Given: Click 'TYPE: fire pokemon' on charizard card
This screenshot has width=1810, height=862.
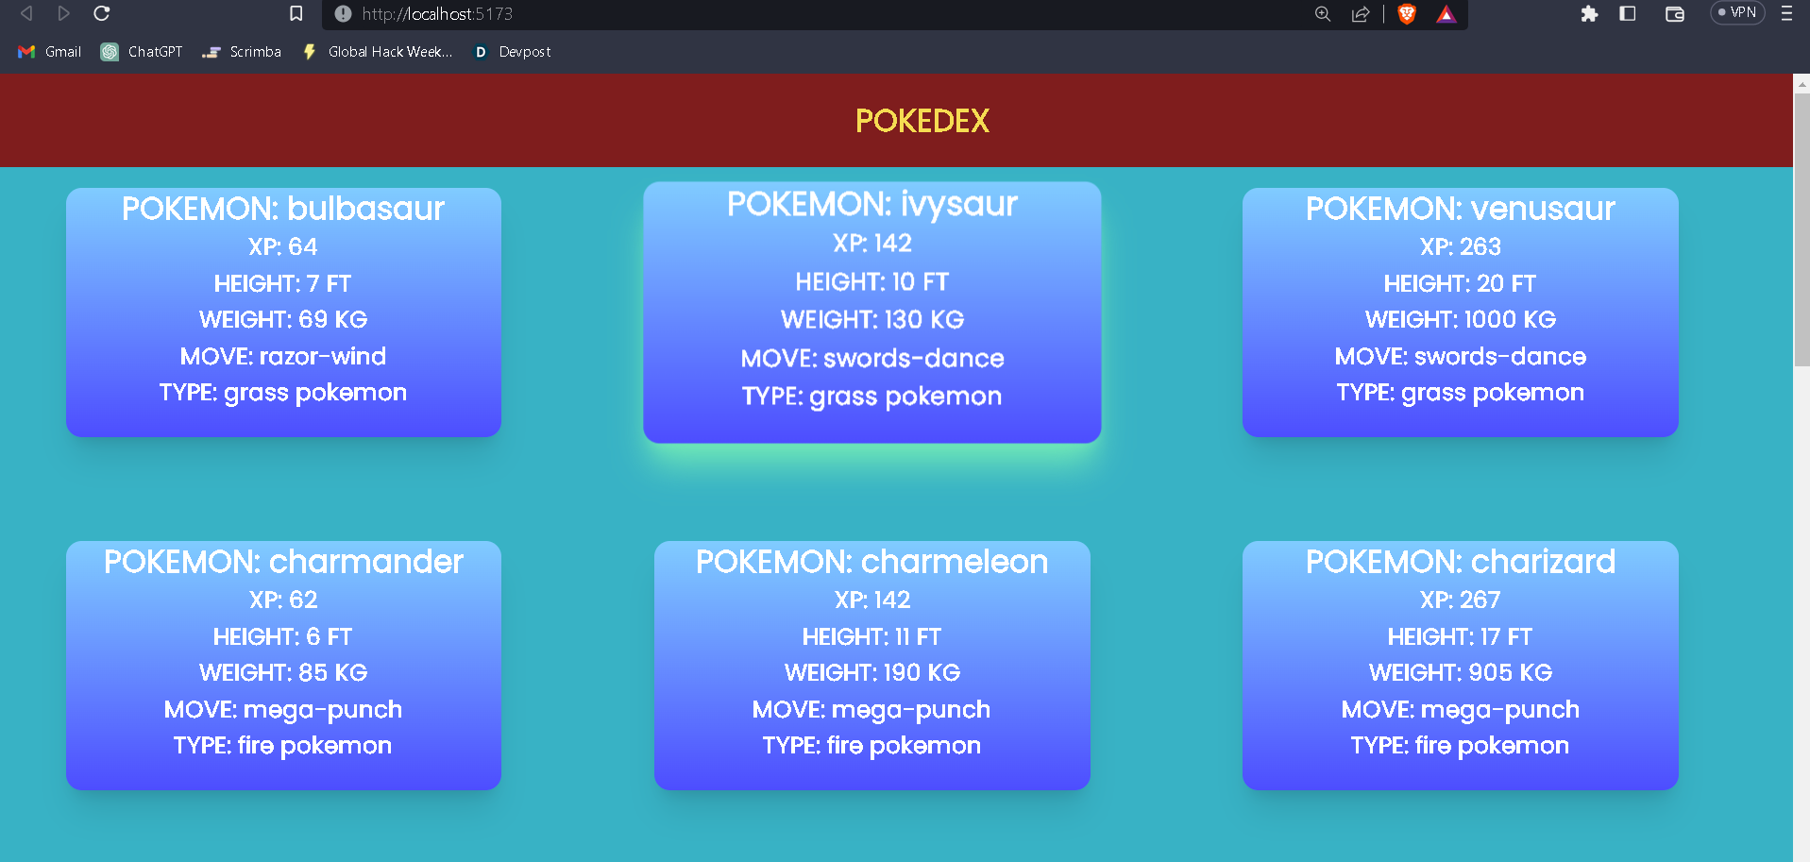Looking at the screenshot, I should point(1461,746).
